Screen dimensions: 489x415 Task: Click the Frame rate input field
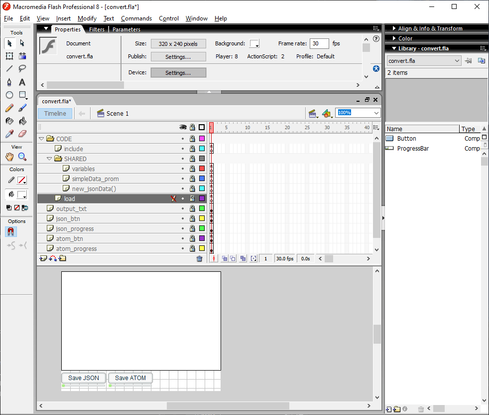[x=319, y=44]
